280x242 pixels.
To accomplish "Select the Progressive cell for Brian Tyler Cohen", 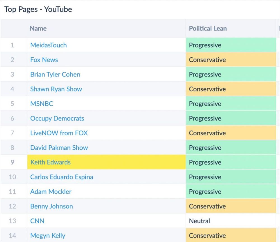I will click(x=231, y=74).
